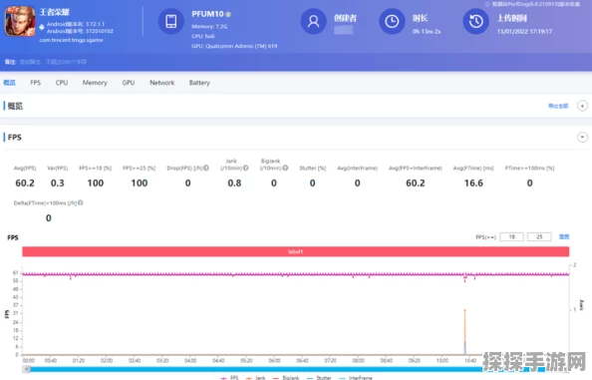Screen dimensions: 592x380
Task: Select the red label1 bar above the chart
Action: [296, 251]
